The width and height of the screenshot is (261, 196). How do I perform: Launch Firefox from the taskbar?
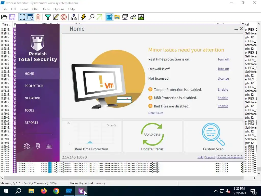coord(44,191)
